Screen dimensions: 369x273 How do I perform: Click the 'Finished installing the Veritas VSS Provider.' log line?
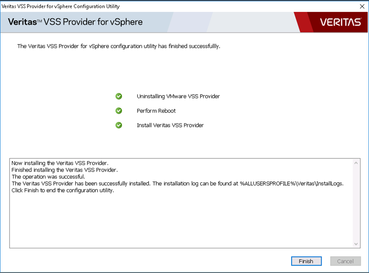coord(65,170)
